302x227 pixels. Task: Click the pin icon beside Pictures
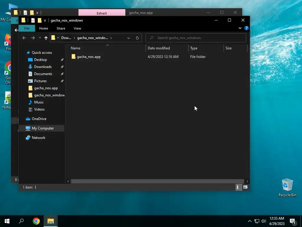[62, 81]
